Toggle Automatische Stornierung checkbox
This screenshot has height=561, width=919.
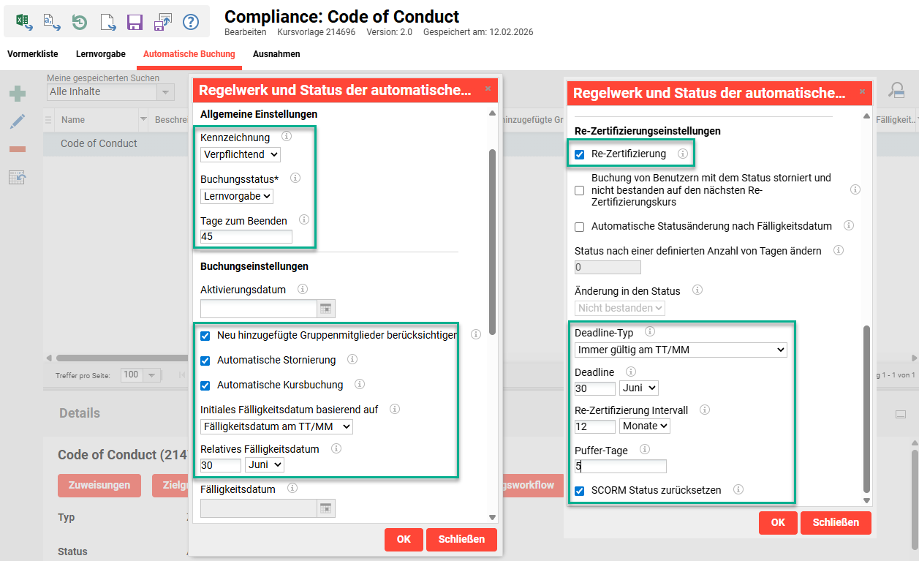[x=205, y=361]
